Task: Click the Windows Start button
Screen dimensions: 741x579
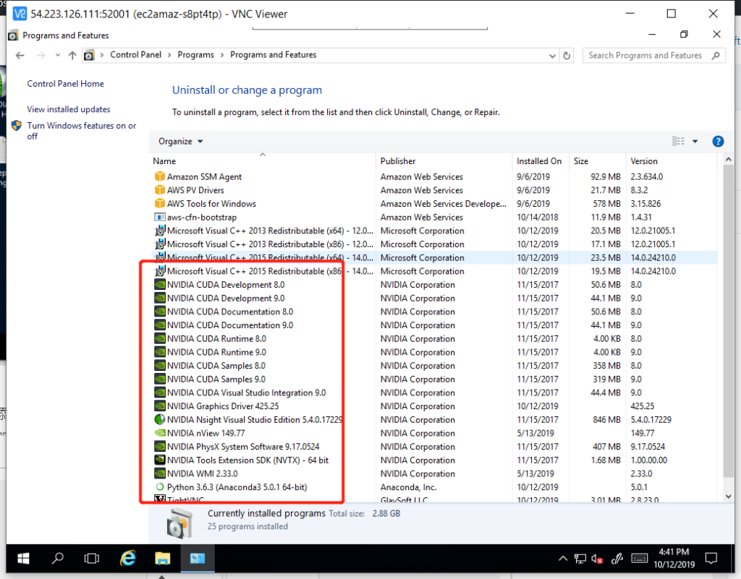Action: pyautogui.click(x=23, y=558)
